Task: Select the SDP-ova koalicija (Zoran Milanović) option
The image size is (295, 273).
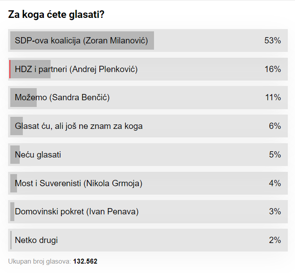Action: pyautogui.click(x=81, y=41)
